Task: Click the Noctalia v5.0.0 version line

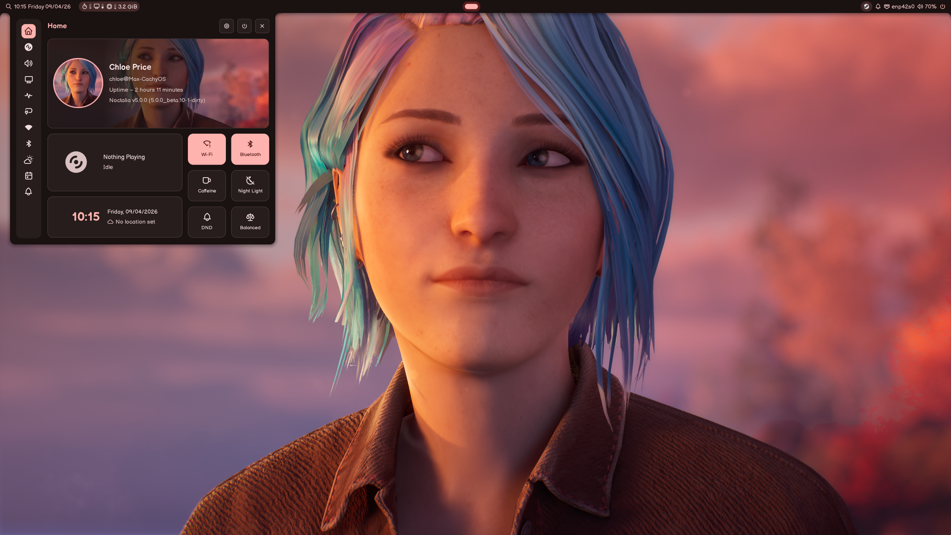Action: pos(157,100)
